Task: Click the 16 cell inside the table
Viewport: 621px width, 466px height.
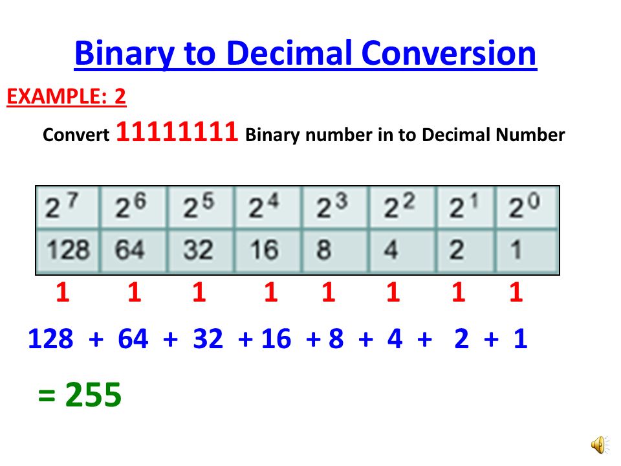Action: pos(268,250)
